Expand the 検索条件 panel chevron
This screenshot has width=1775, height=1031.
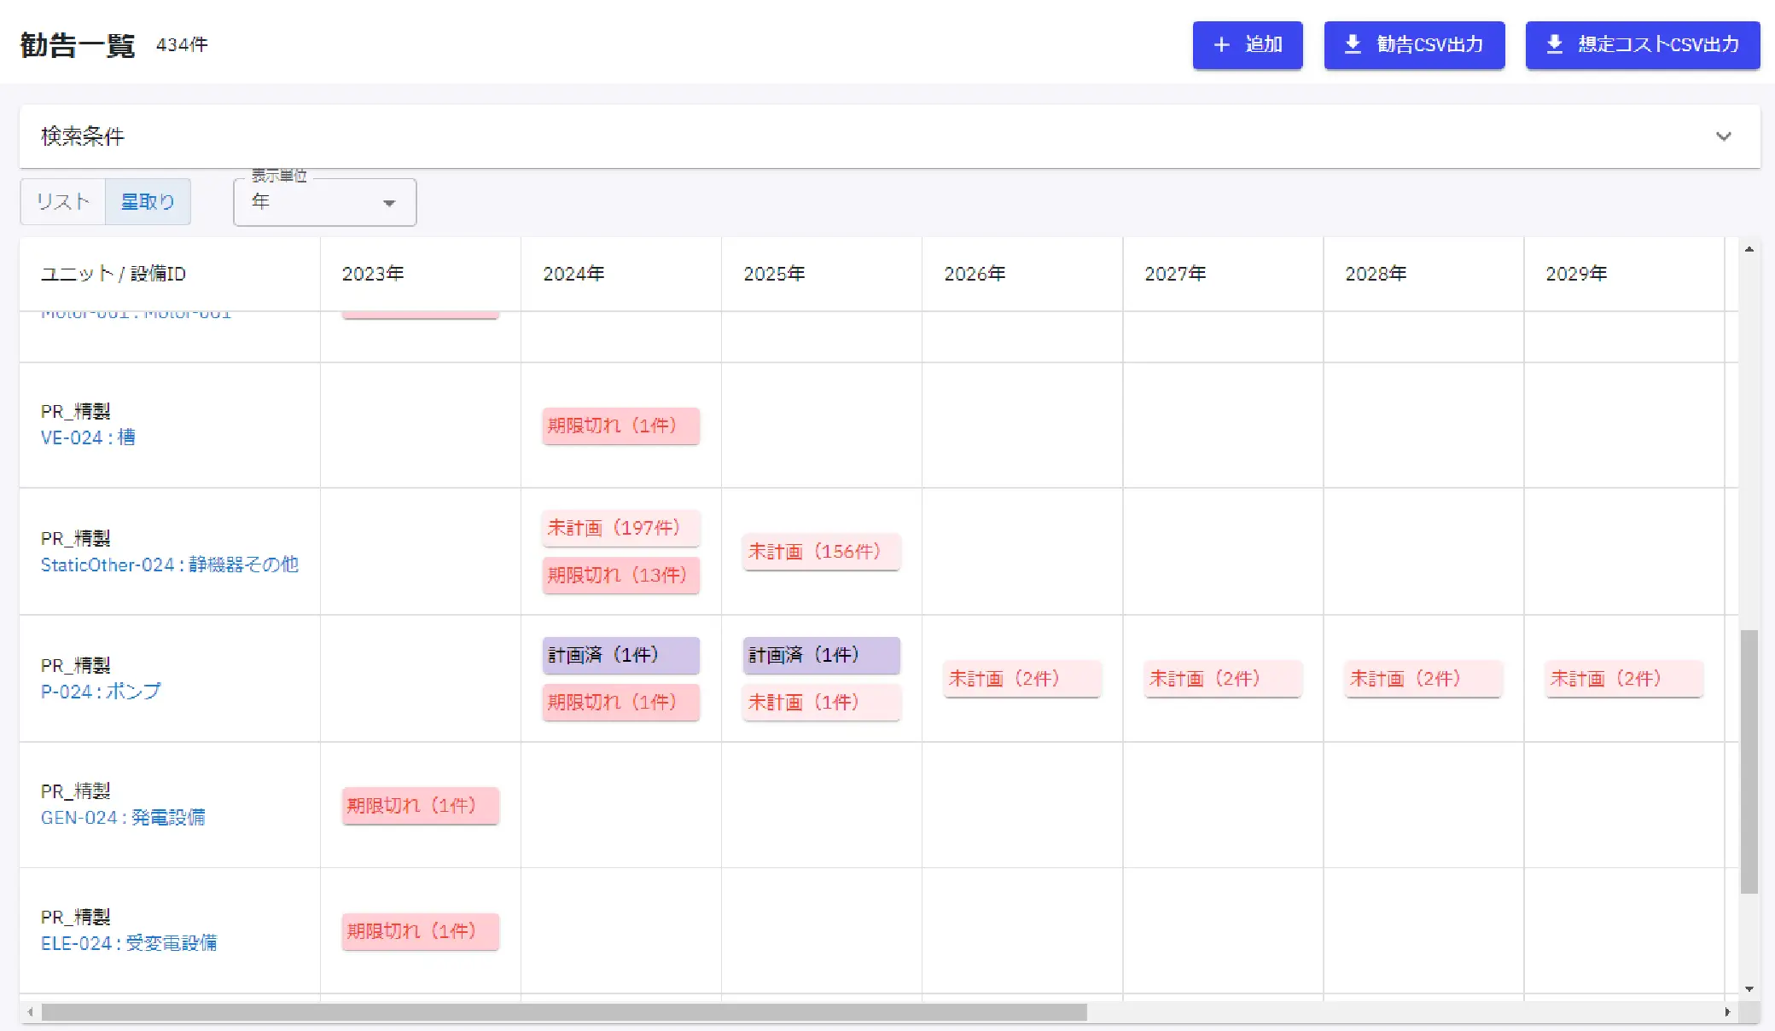pyautogui.click(x=1723, y=136)
